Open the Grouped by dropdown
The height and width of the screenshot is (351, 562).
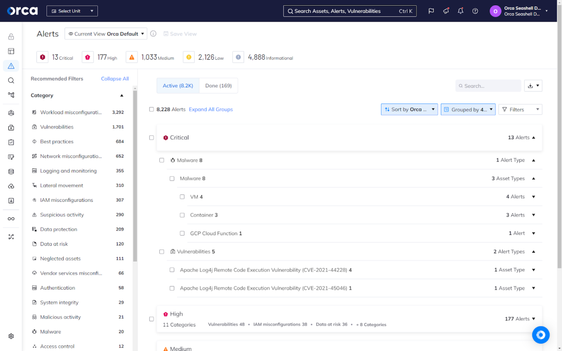point(468,109)
